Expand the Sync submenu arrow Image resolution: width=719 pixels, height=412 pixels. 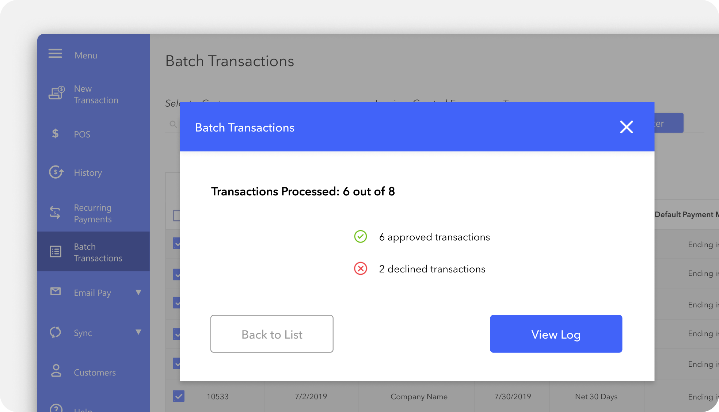(x=138, y=332)
